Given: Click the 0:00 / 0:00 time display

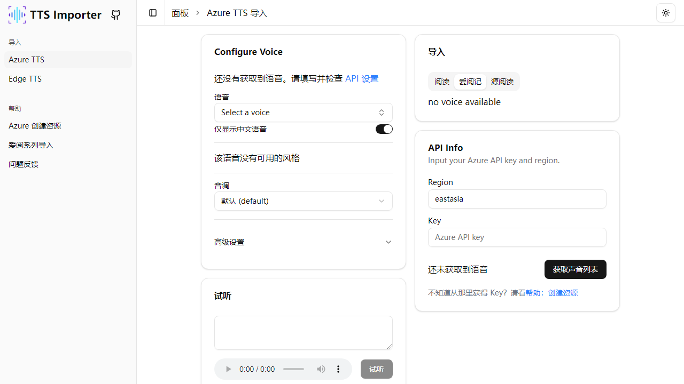Looking at the screenshot, I should [257, 369].
